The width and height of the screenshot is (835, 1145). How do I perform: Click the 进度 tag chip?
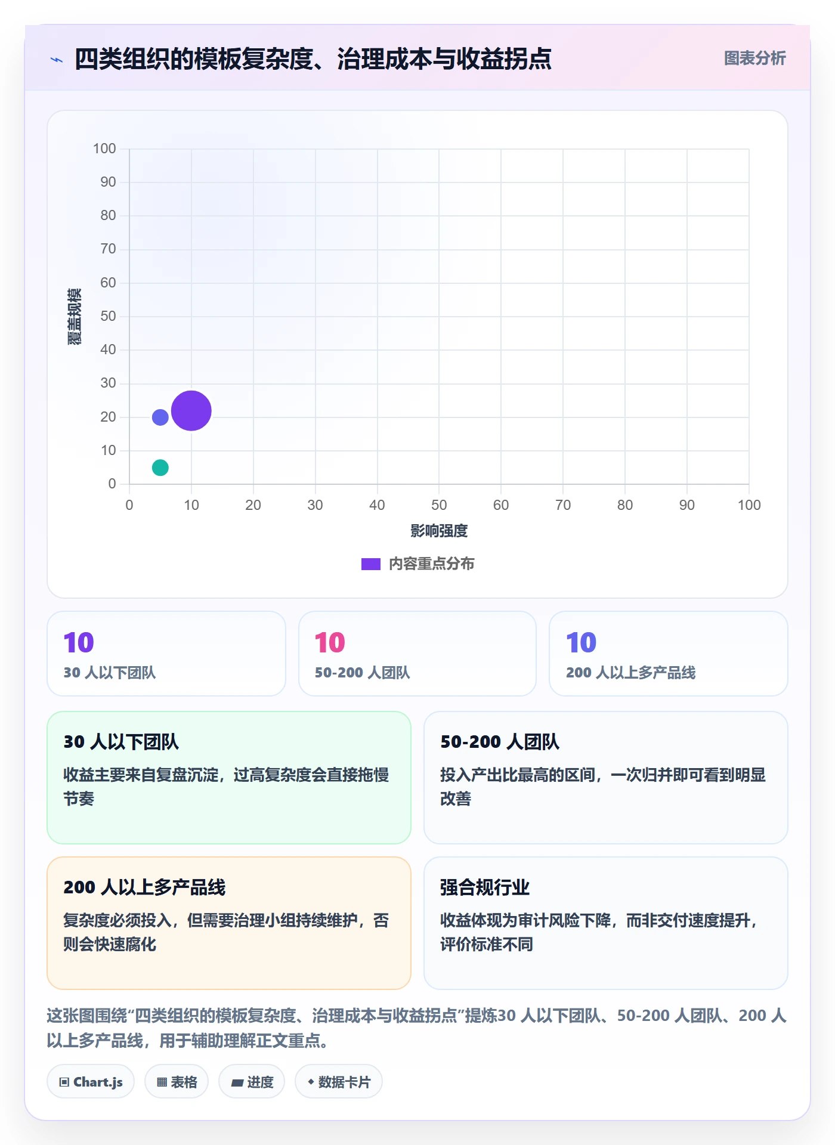tap(252, 1082)
